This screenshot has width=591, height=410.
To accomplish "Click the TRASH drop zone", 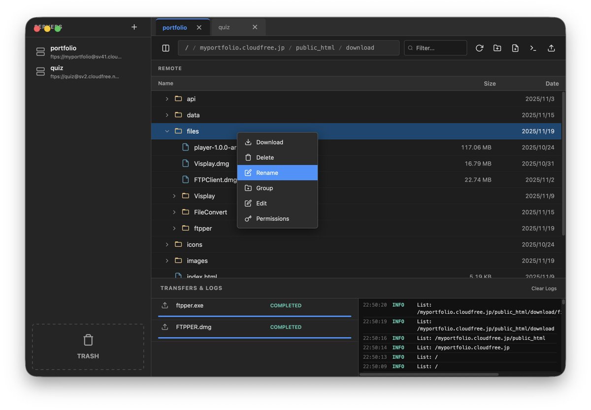I will tap(88, 347).
